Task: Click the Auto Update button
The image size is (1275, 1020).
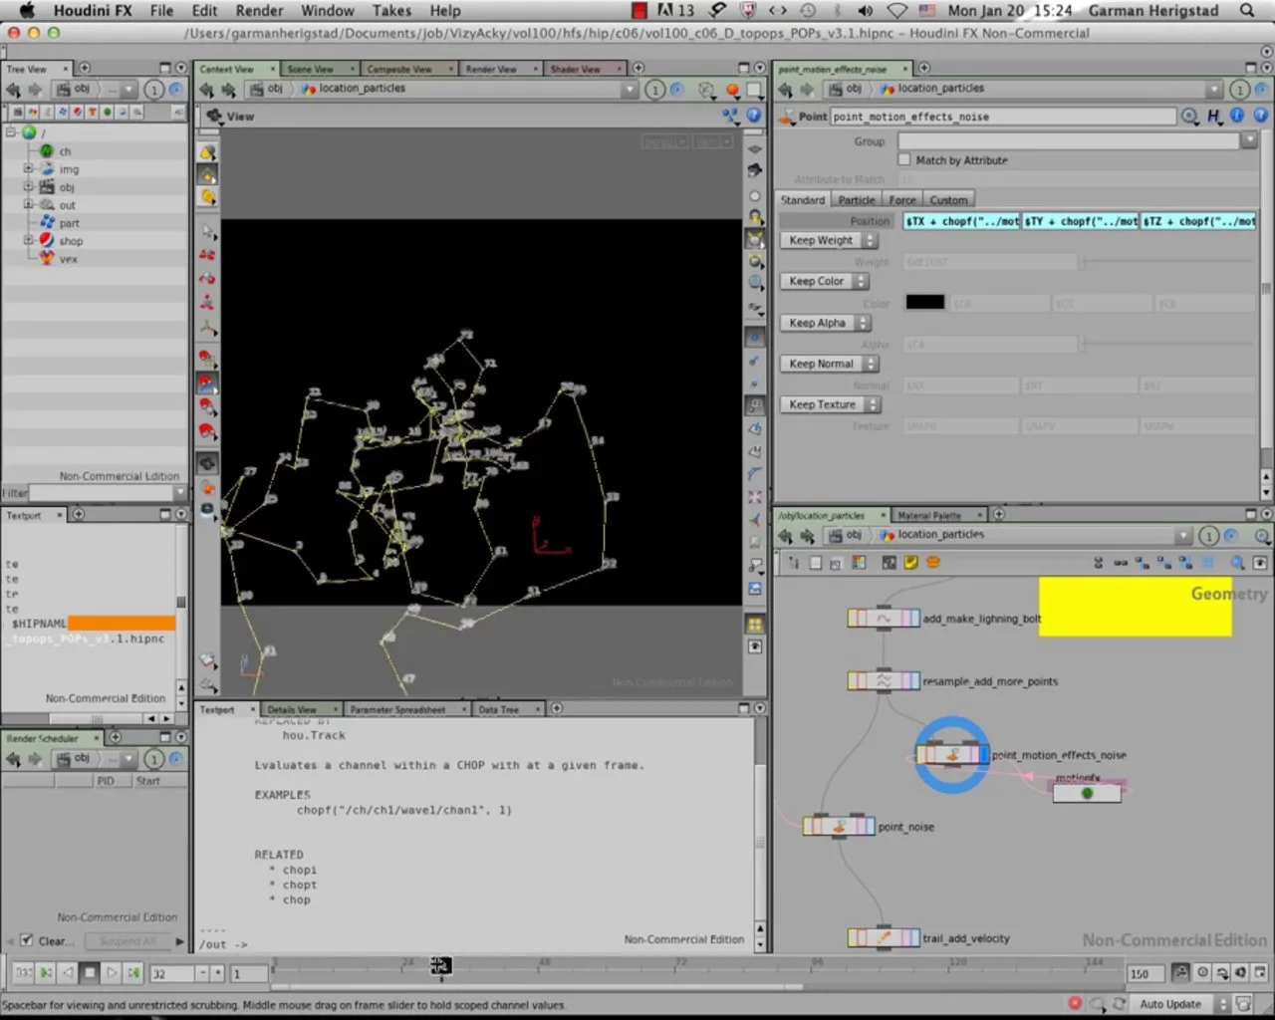Action: (1169, 1004)
